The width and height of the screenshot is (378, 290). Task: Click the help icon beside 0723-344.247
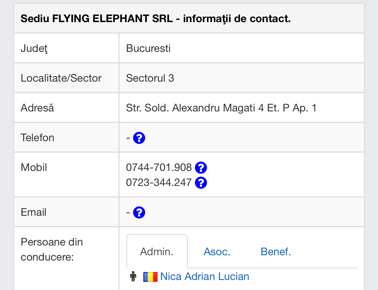[201, 183]
